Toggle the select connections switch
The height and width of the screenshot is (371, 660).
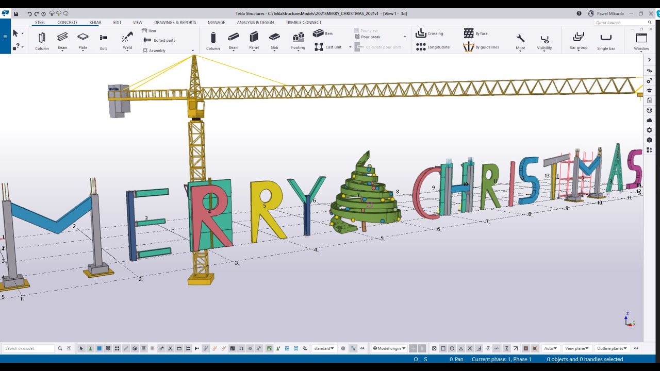click(x=90, y=348)
